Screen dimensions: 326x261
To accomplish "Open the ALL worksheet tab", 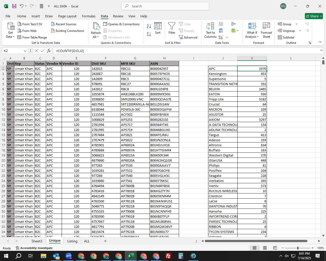I will click(87, 241).
